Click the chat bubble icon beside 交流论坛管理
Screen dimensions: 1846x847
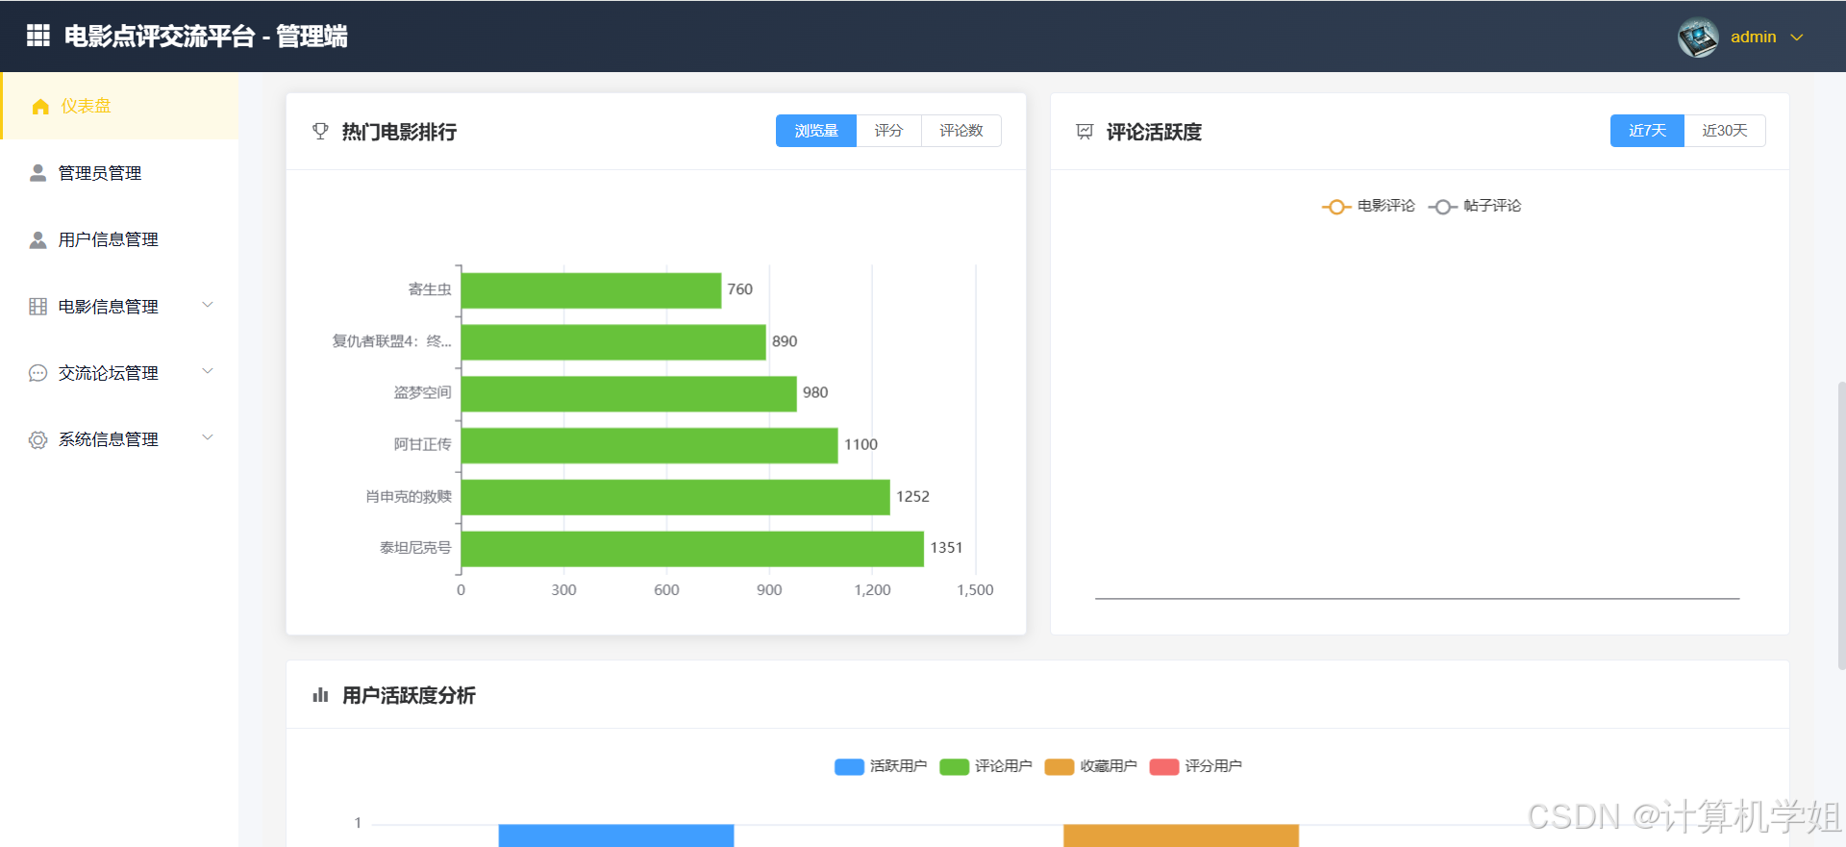coord(38,373)
